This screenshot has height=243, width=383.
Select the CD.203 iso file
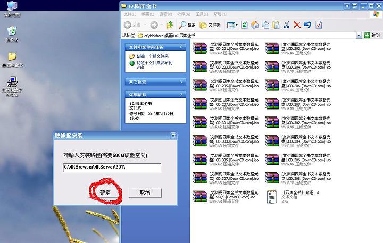pyautogui.click(x=226, y=66)
